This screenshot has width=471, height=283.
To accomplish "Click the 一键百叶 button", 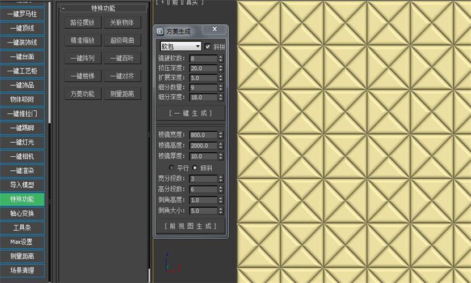I will tap(122, 58).
